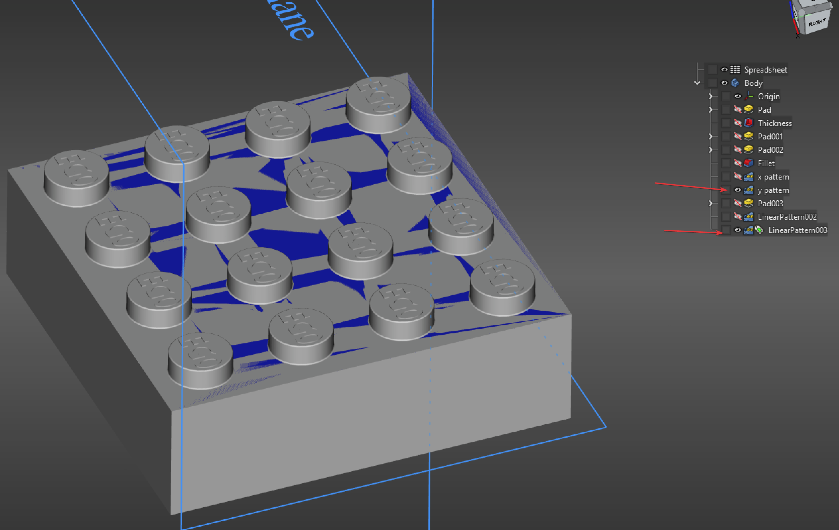Select the LinearPattern002 icon
The image size is (839, 530).
[749, 217]
